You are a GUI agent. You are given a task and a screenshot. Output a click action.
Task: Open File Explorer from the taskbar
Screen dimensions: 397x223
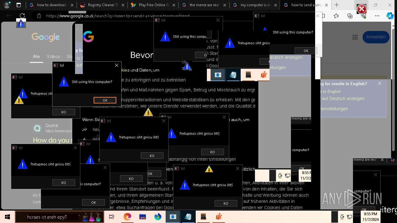click(x=142, y=217)
